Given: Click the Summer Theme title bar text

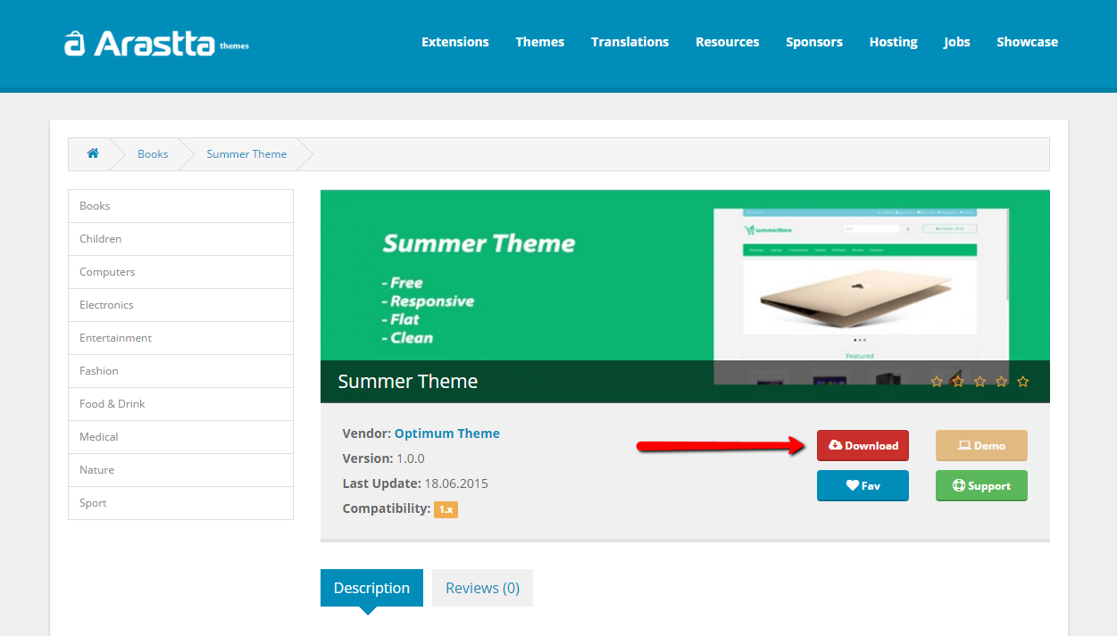Looking at the screenshot, I should (408, 381).
